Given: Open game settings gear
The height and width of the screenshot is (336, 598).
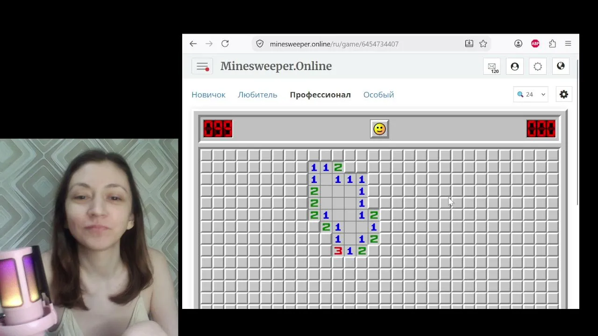Looking at the screenshot, I should tap(564, 94).
